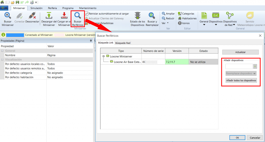Toggle Reiniciar automáticamente al cargar checkbox
The width and height of the screenshot is (265, 142).
point(87,14)
